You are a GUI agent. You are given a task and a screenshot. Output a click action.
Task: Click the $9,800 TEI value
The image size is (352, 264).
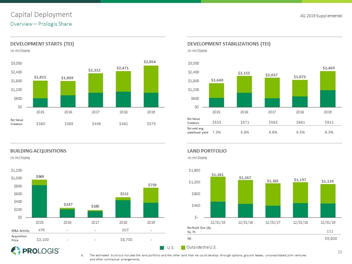pyautogui.click(x=331, y=239)
